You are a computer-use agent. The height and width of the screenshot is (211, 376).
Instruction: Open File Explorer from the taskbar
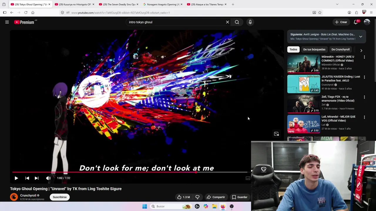[214, 206]
